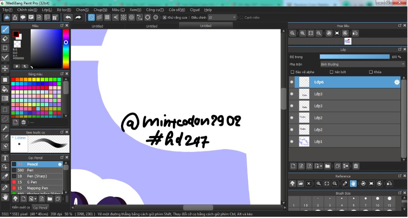Select the transparent color swatch
Screen dimensions: 408x218
click(x=17, y=44)
